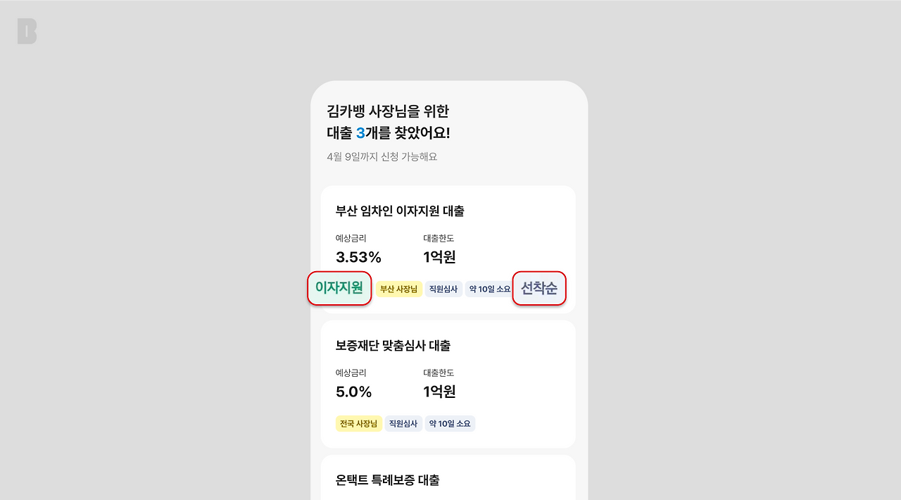
Task: Click the 대출한도 label on 보증재단 card
Action: click(439, 373)
